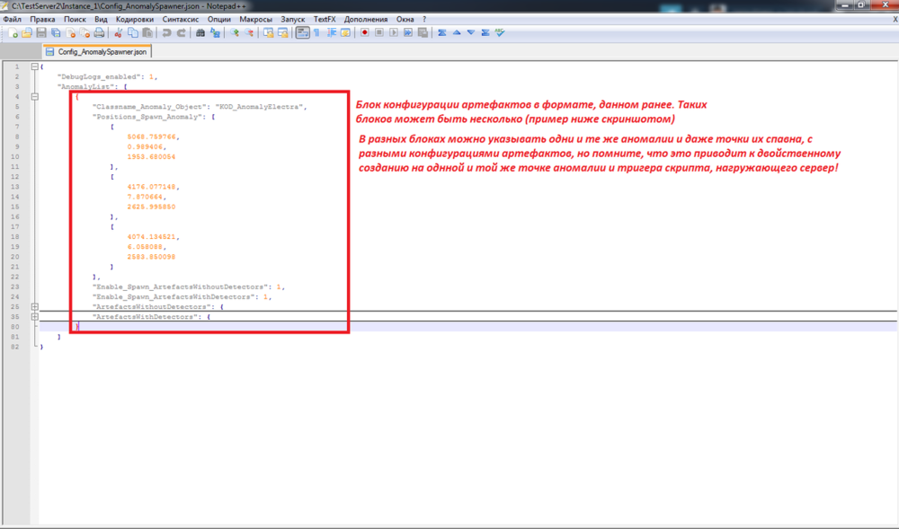Open Find with the binoculars icon
Image resolution: width=899 pixels, height=529 pixels.
point(200,33)
